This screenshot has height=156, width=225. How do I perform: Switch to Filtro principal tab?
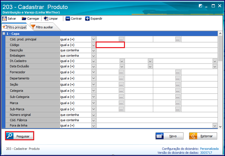pos(15,27)
